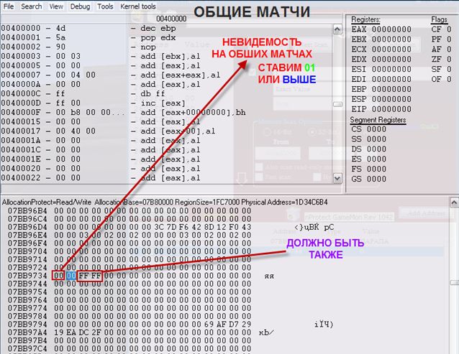
Task: Click hex row address 07BB97A4
Action: [27, 332]
